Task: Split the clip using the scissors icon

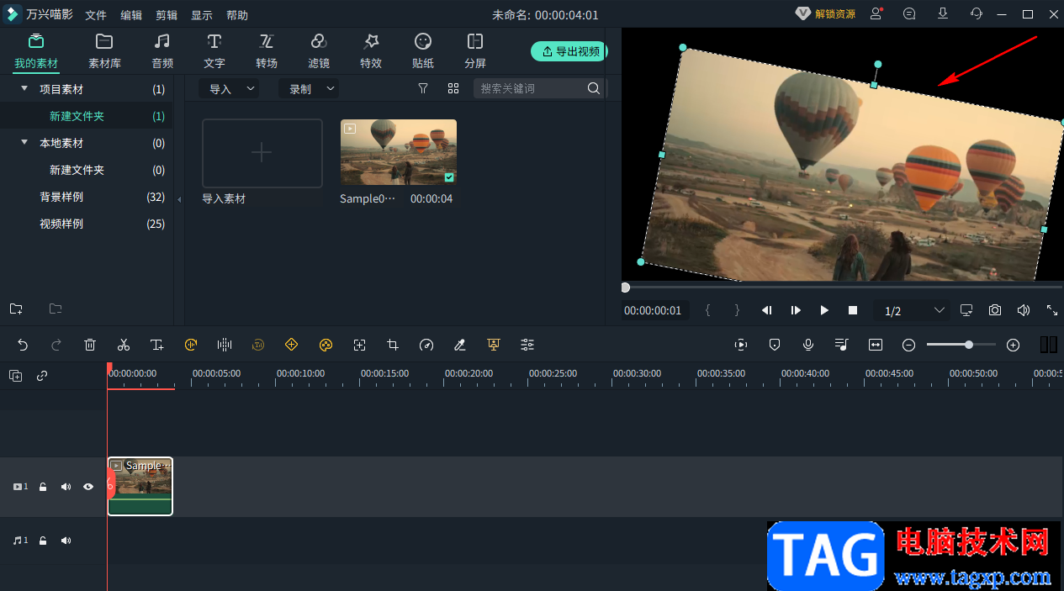Action: coord(124,345)
